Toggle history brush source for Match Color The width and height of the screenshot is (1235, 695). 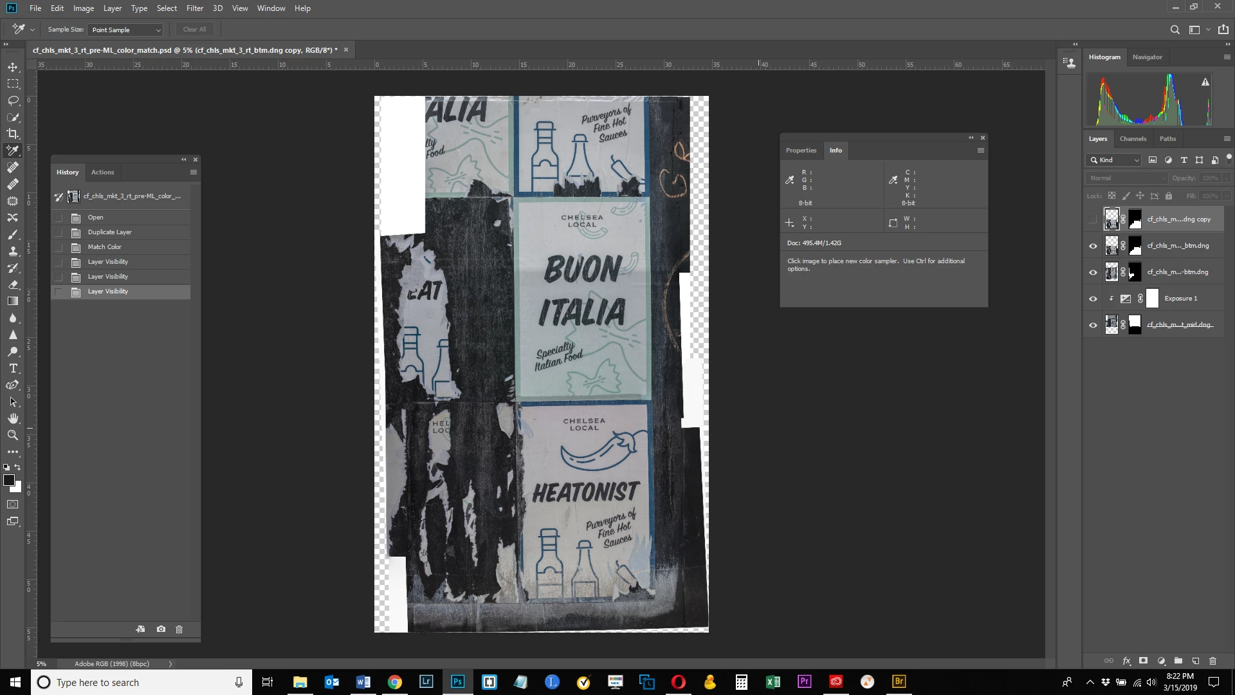tap(59, 247)
